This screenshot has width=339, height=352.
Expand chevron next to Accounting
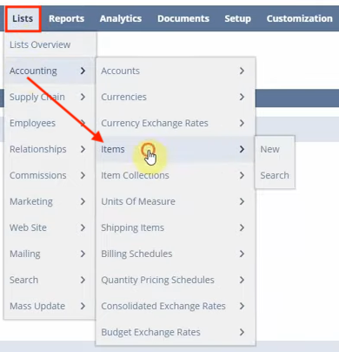point(83,71)
